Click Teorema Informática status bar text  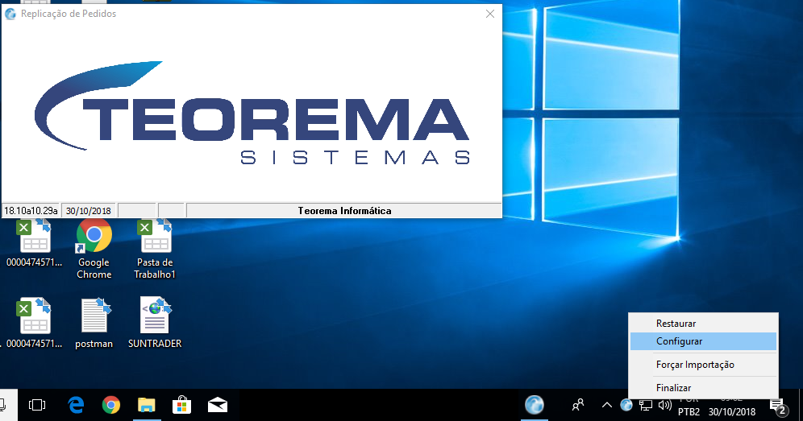point(344,211)
